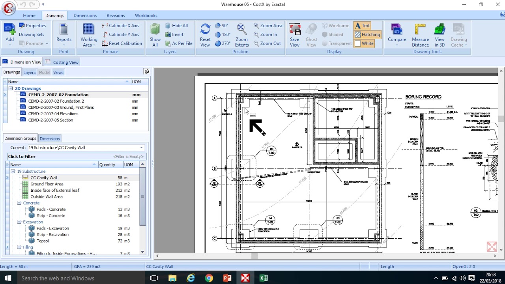
Task: Collapse the Filling group
Action: tap(19, 247)
